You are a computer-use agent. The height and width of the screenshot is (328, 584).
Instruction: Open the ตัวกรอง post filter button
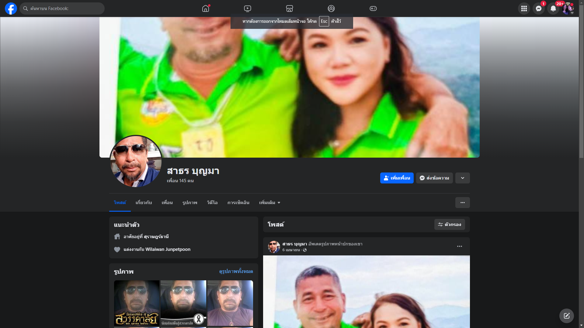[x=449, y=224]
